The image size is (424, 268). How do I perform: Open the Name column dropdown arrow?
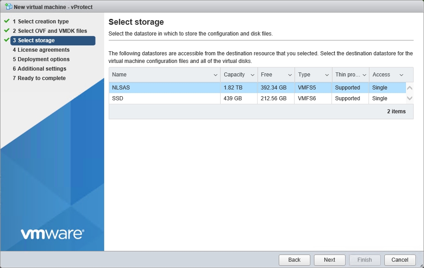(x=216, y=75)
